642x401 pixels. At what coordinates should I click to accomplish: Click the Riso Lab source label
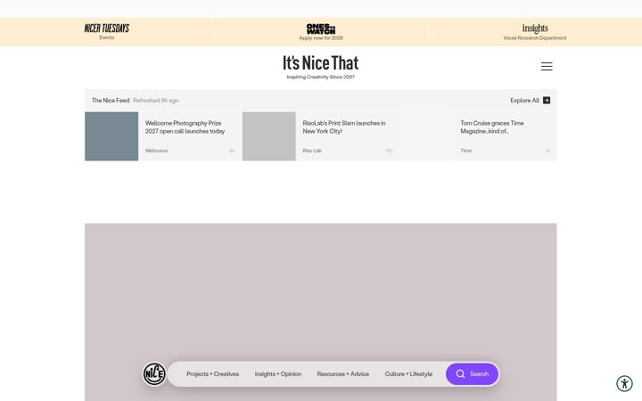(x=312, y=151)
